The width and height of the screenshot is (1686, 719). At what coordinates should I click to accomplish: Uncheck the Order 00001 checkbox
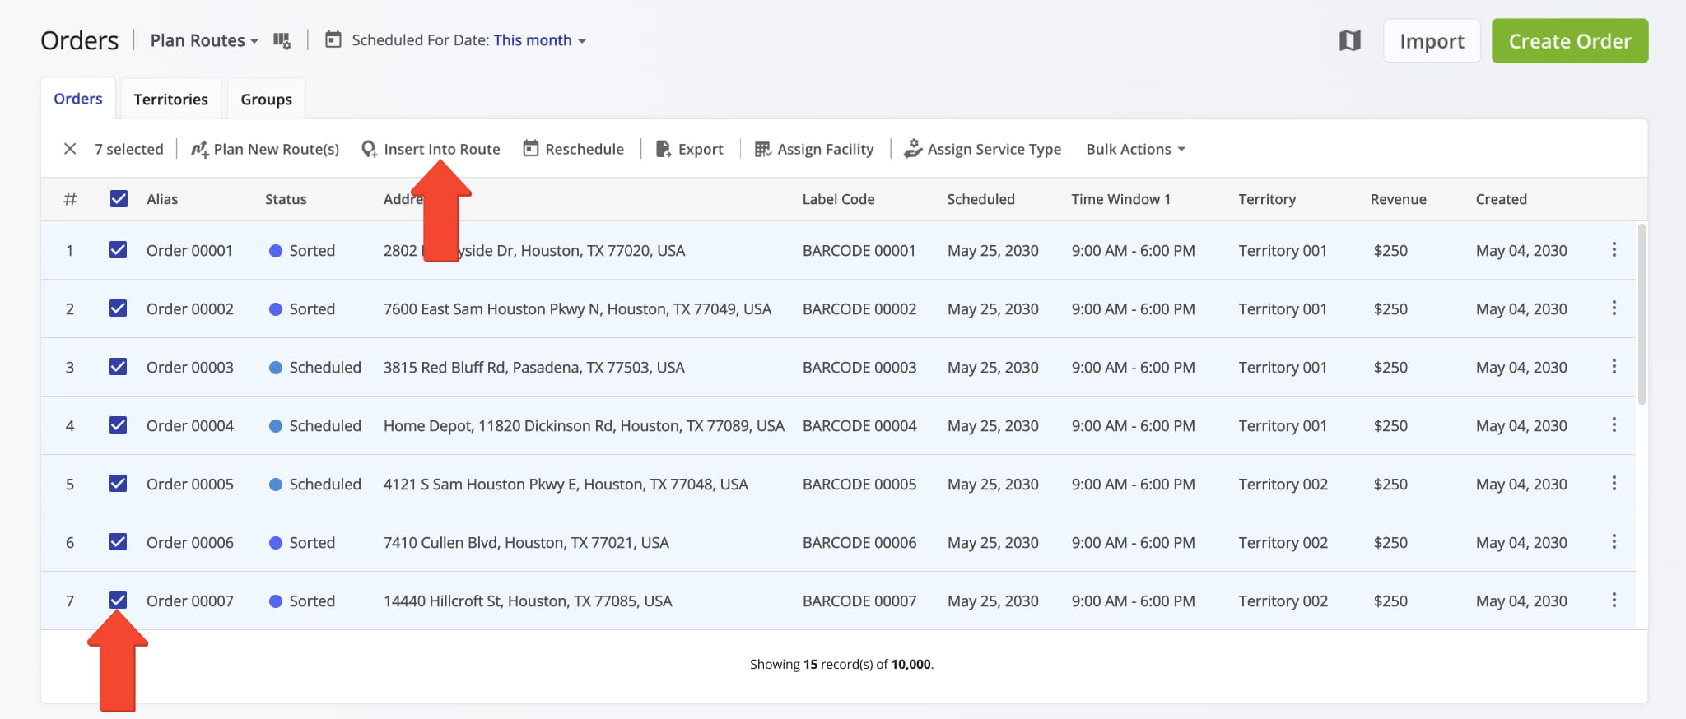(x=119, y=249)
